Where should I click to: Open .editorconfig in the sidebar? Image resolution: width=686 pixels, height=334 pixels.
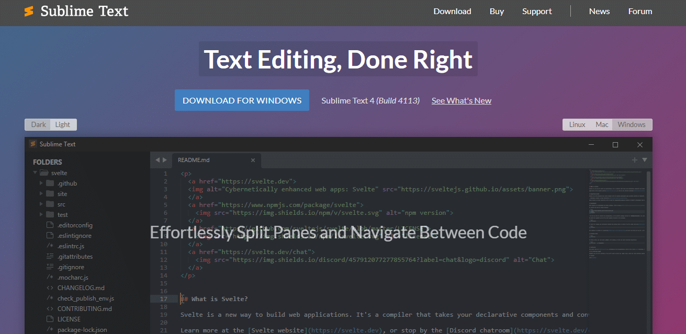pos(75,225)
